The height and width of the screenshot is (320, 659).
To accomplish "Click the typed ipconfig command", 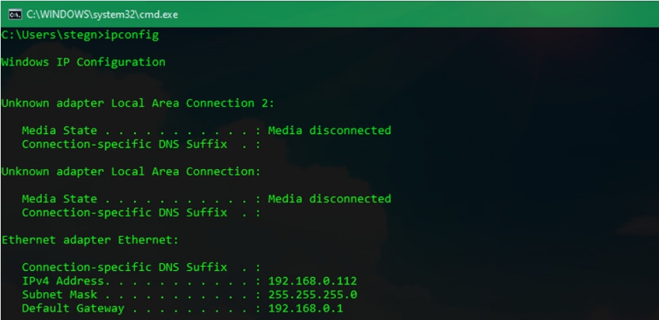I will coord(131,35).
